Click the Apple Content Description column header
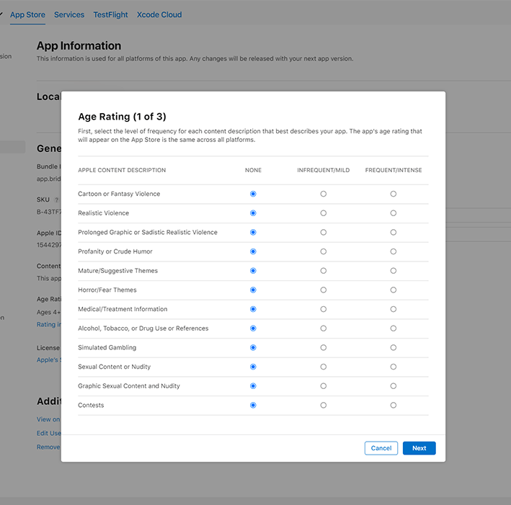 tap(122, 170)
